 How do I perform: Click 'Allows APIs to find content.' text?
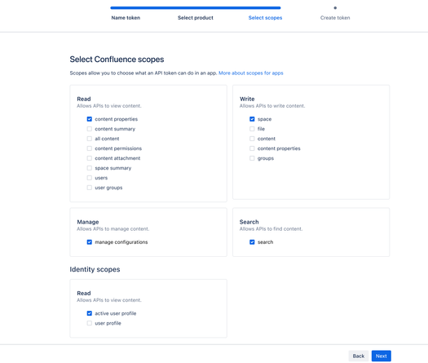click(271, 229)
